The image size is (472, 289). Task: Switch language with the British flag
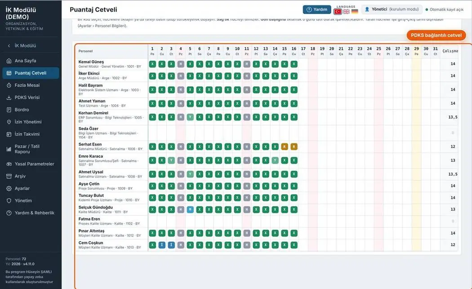[x=347, y=11]
